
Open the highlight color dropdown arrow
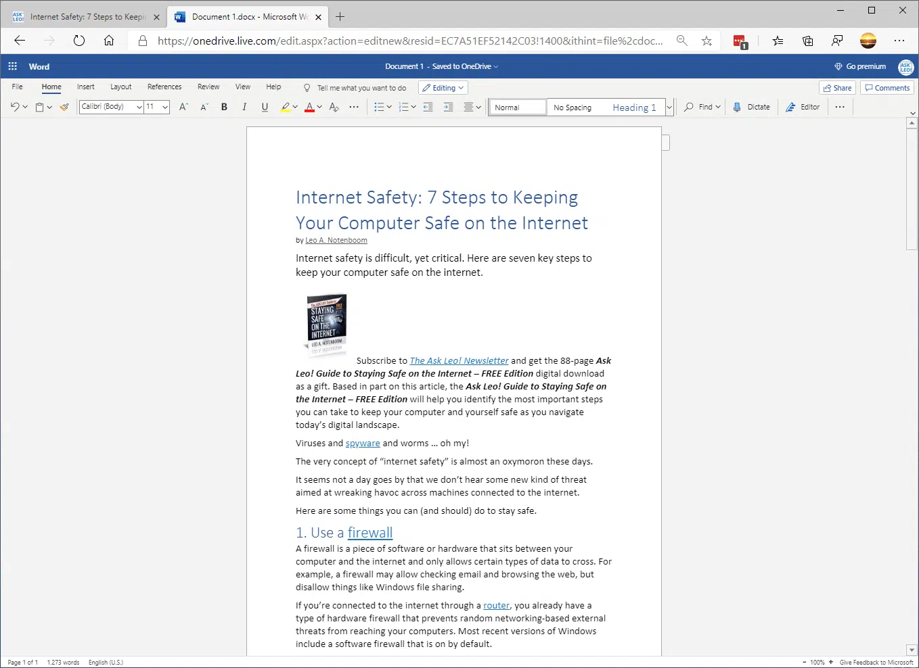[x=295, y=107]
